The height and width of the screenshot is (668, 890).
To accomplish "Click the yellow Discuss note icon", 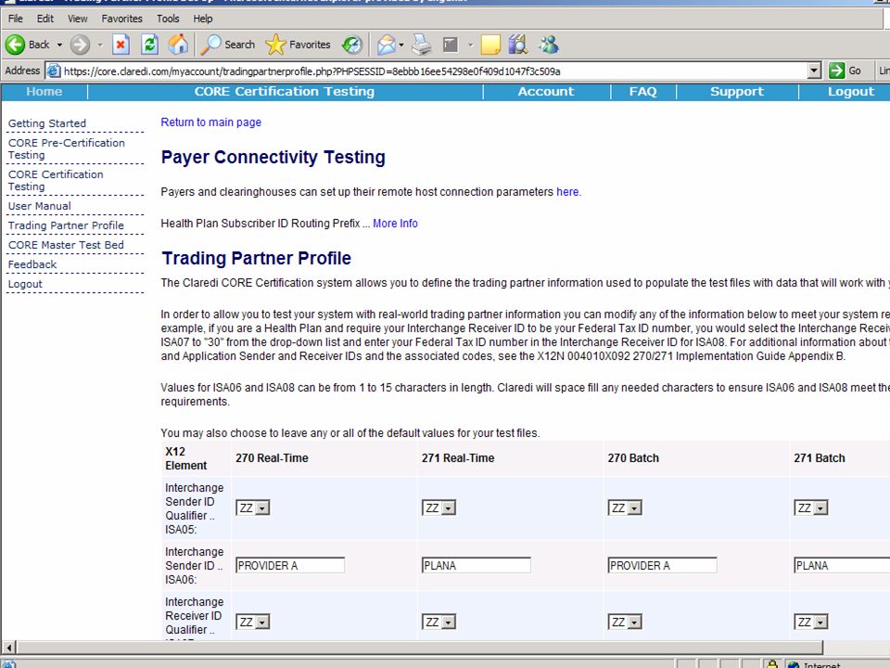I will pos(490,45).
